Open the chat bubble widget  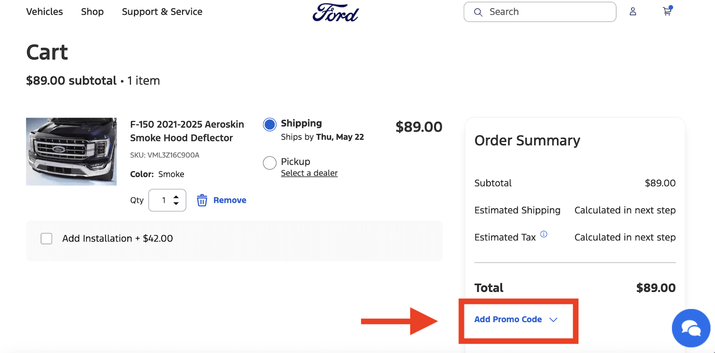pyautogui.click(x=691, y=328)
